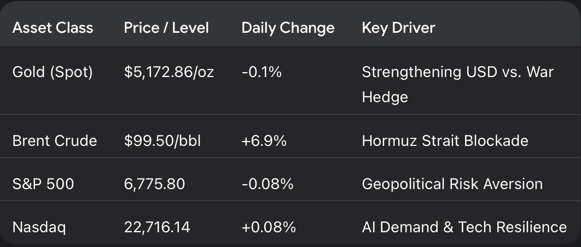Screen dimensions: 581x247
Task: Click the +0.08% daily change value
Action: pos(269,227)
